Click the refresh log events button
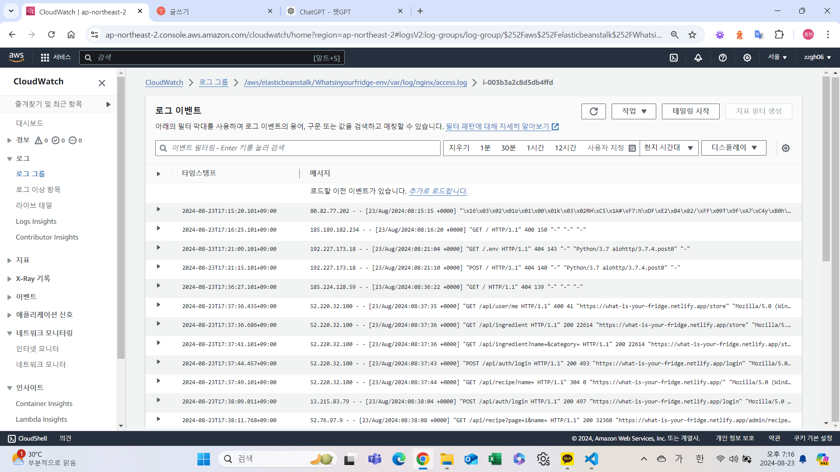 click(x=593, y=111)
